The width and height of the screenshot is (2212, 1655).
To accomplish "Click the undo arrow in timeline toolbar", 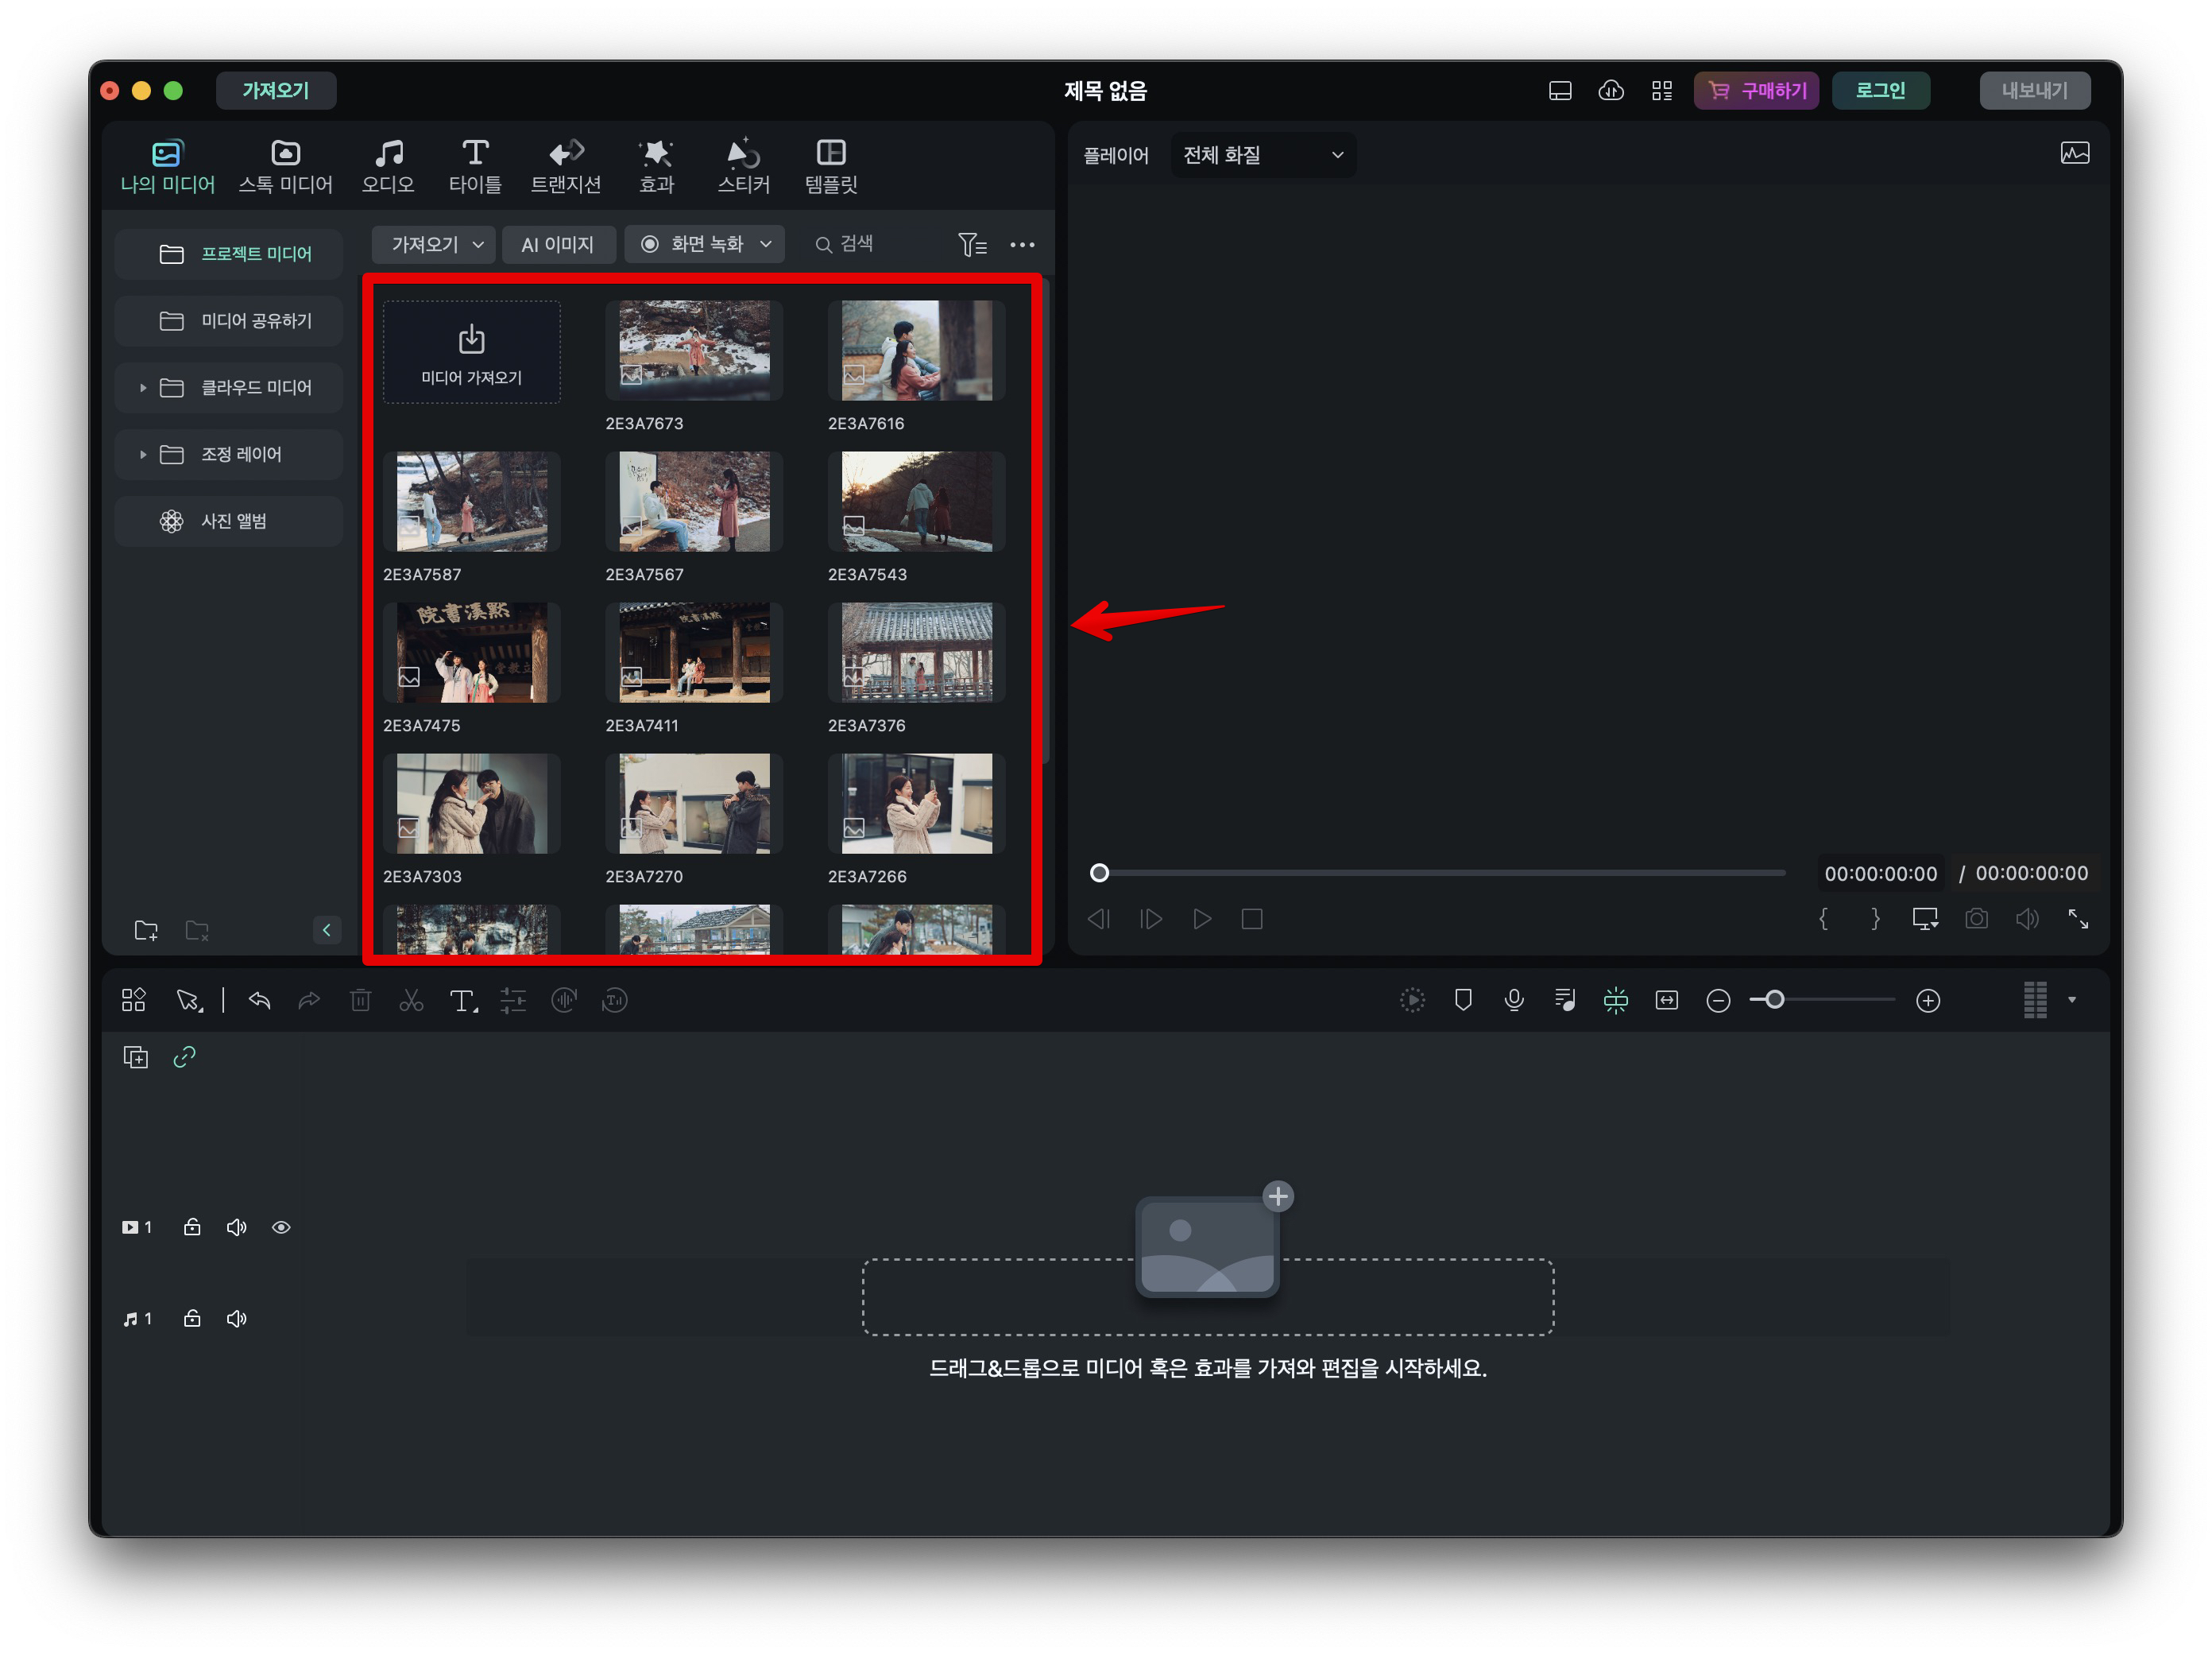I will click(259, 1001).
